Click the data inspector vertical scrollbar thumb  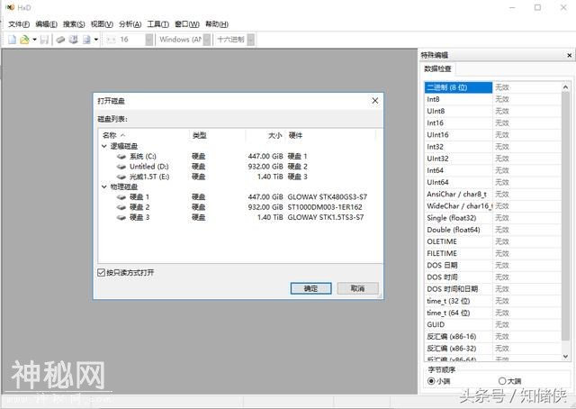(x=565, y=217)
